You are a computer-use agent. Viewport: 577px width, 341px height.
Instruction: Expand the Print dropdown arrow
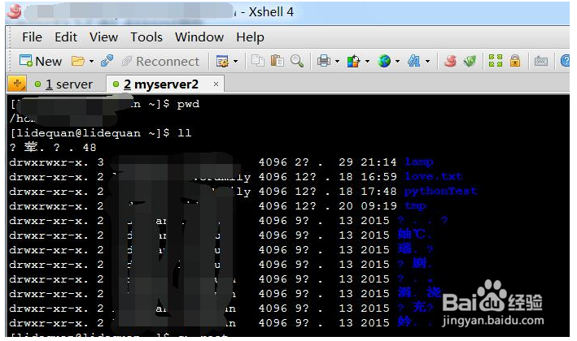pos(337,62)
